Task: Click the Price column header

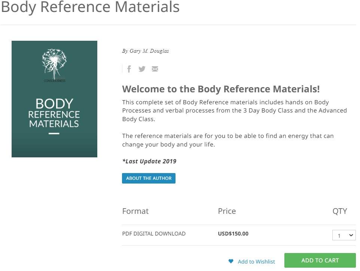Action: pos(227,211)
